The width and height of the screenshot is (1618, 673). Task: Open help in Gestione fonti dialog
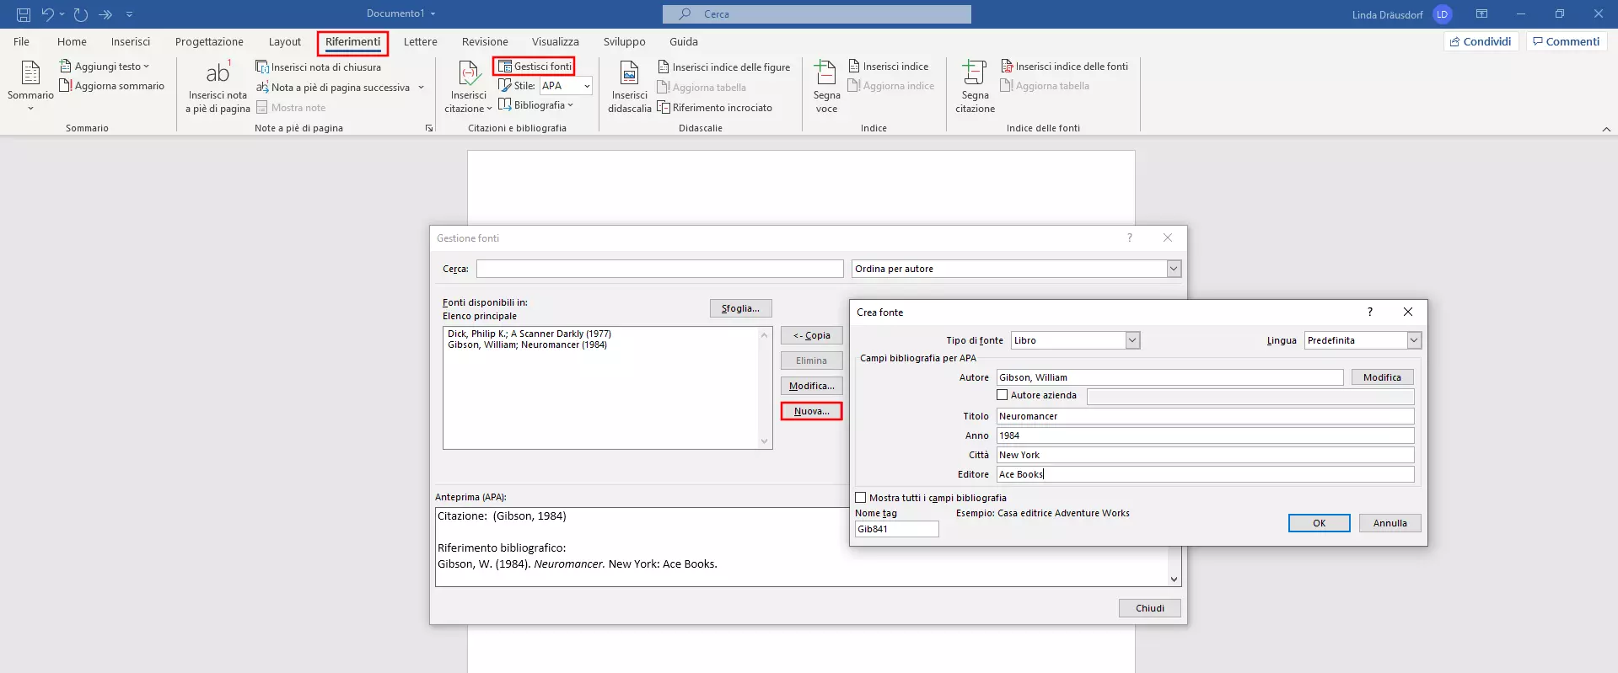click(x=1130, y=238)
